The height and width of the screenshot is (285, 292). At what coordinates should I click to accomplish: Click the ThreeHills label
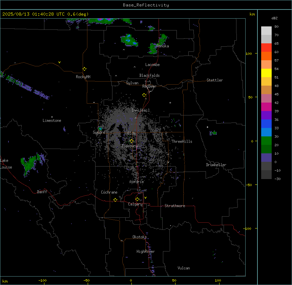(x=182, y=141)
